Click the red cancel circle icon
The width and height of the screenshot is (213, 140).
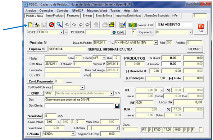point(51,25)
